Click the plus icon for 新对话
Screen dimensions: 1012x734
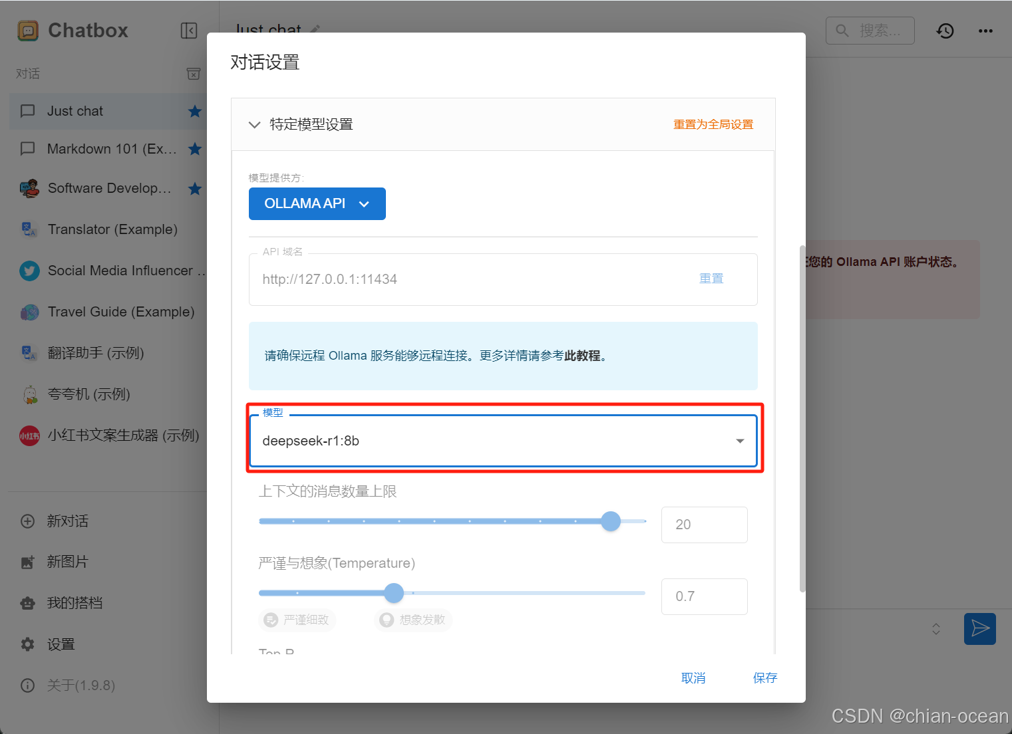click(x=27, y=521)
